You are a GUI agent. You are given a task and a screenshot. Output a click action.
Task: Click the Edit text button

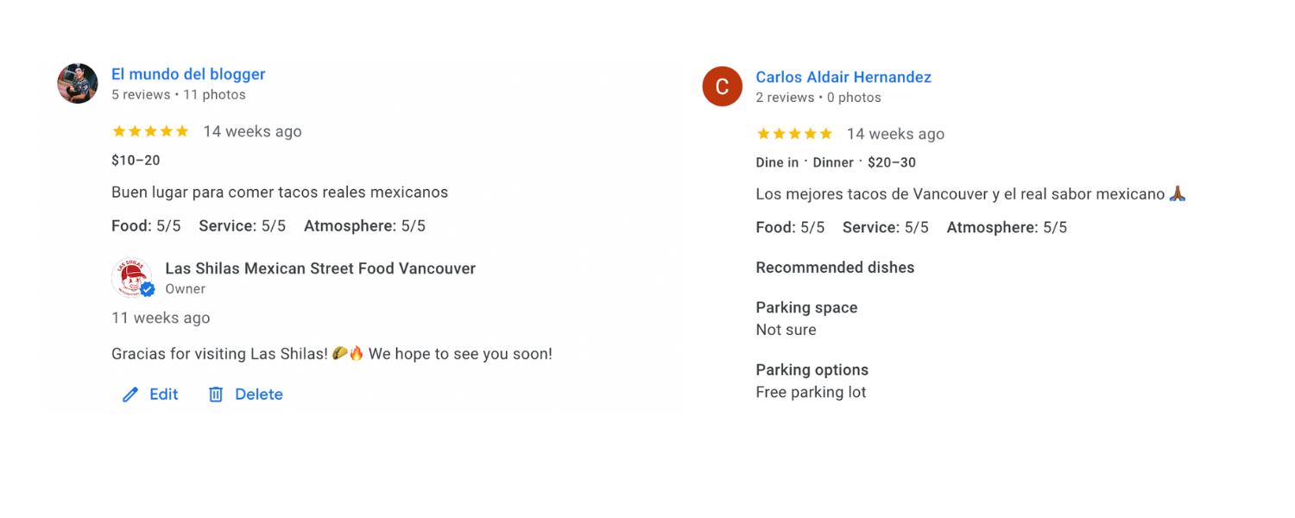[164, 395]
